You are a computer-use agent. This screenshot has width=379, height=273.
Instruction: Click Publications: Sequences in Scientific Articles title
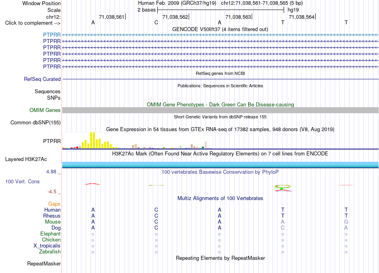tap(220, 86)
